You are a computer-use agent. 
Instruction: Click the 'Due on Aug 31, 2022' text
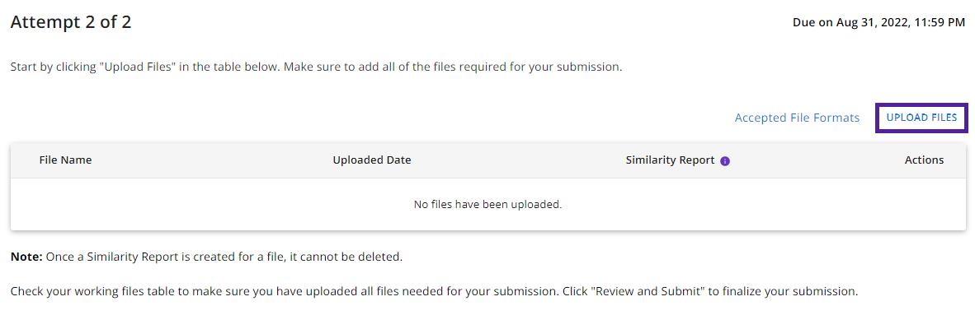(850, 23)
